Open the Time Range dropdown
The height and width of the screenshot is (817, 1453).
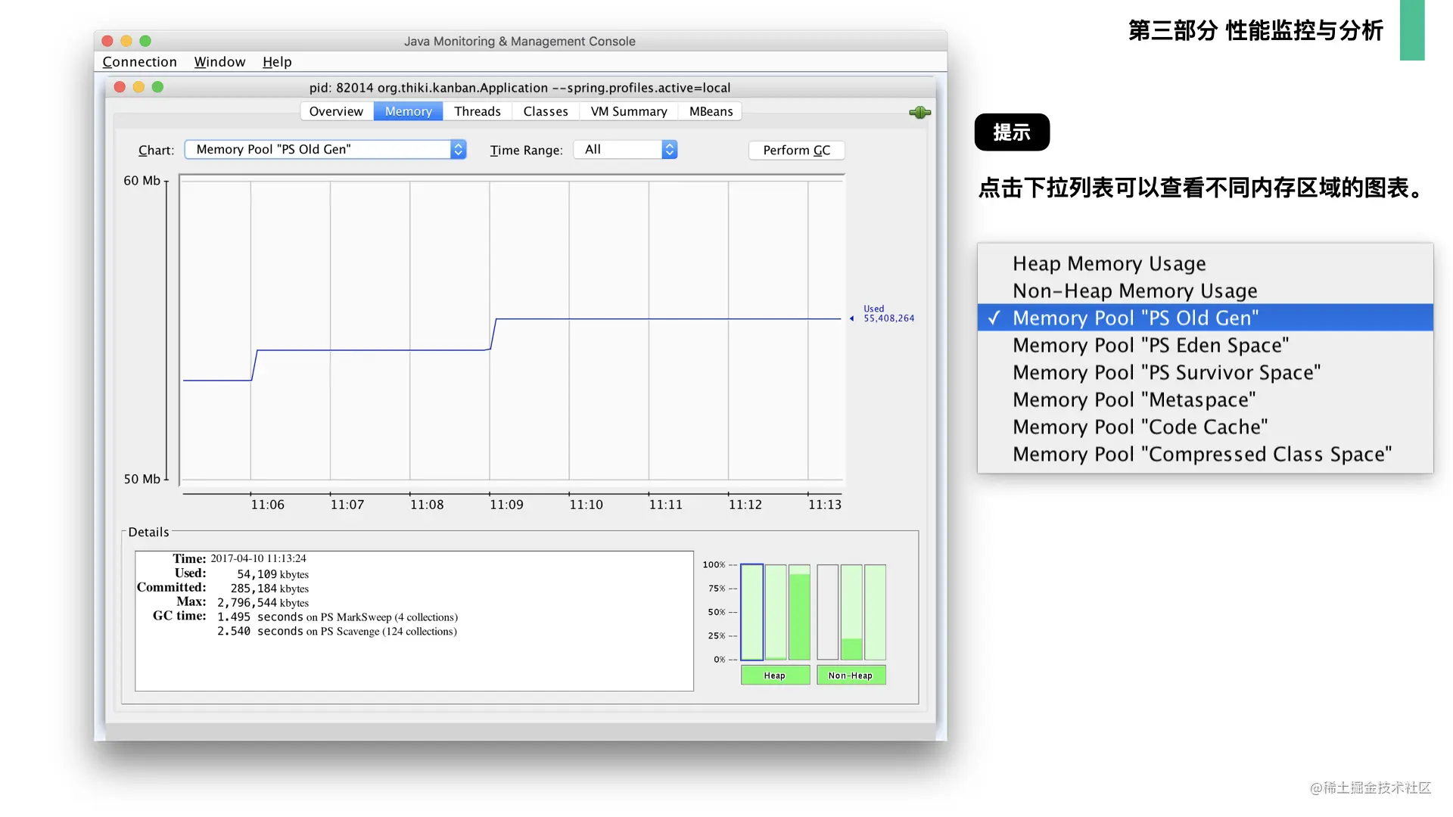coord(625,150)
